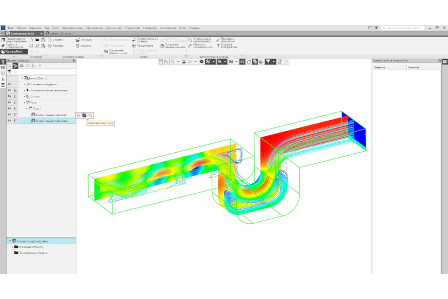The width and height of the screenshot is (448, 299).
Task: Open the Моделирование menu
Action: [72, 28]
